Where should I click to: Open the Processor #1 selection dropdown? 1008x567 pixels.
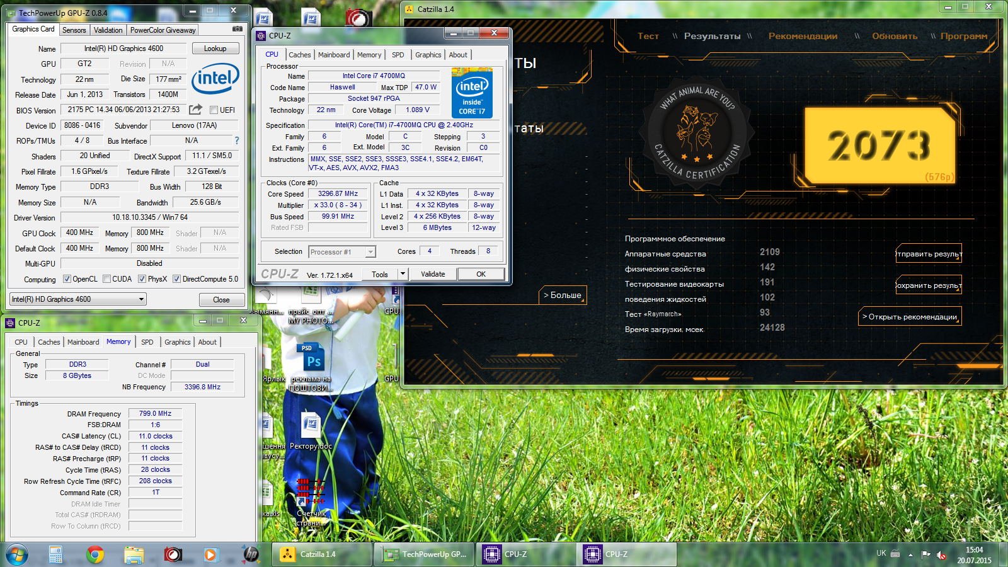point(342,252)
